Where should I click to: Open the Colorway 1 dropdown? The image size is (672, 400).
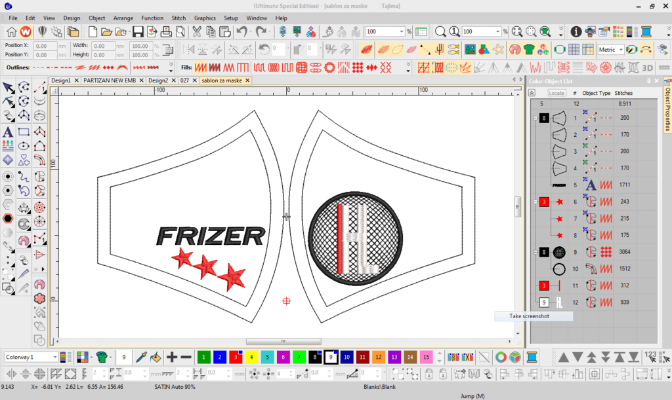31,357
